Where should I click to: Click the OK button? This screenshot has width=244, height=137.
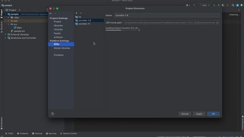coord(213,114)
